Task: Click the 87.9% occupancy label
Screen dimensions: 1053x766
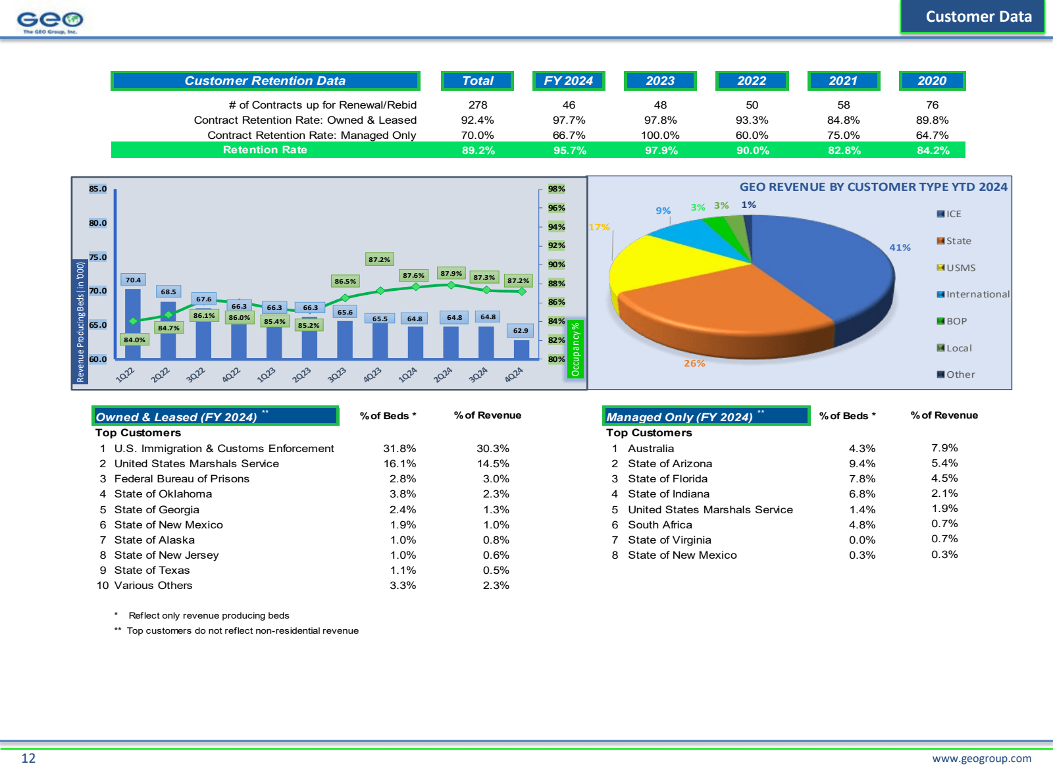Action: pyautogui.click(x=451, y=273)
